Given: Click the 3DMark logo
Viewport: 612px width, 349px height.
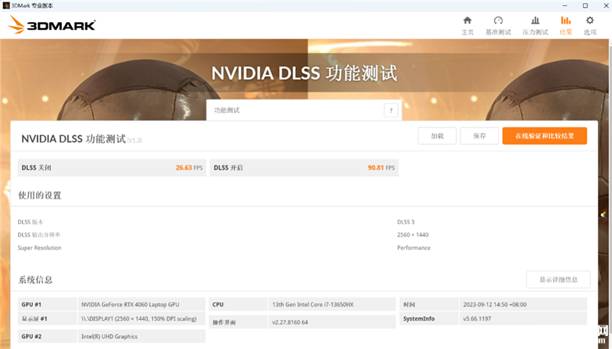Looking at the screenshot, I should pos(51,25).
